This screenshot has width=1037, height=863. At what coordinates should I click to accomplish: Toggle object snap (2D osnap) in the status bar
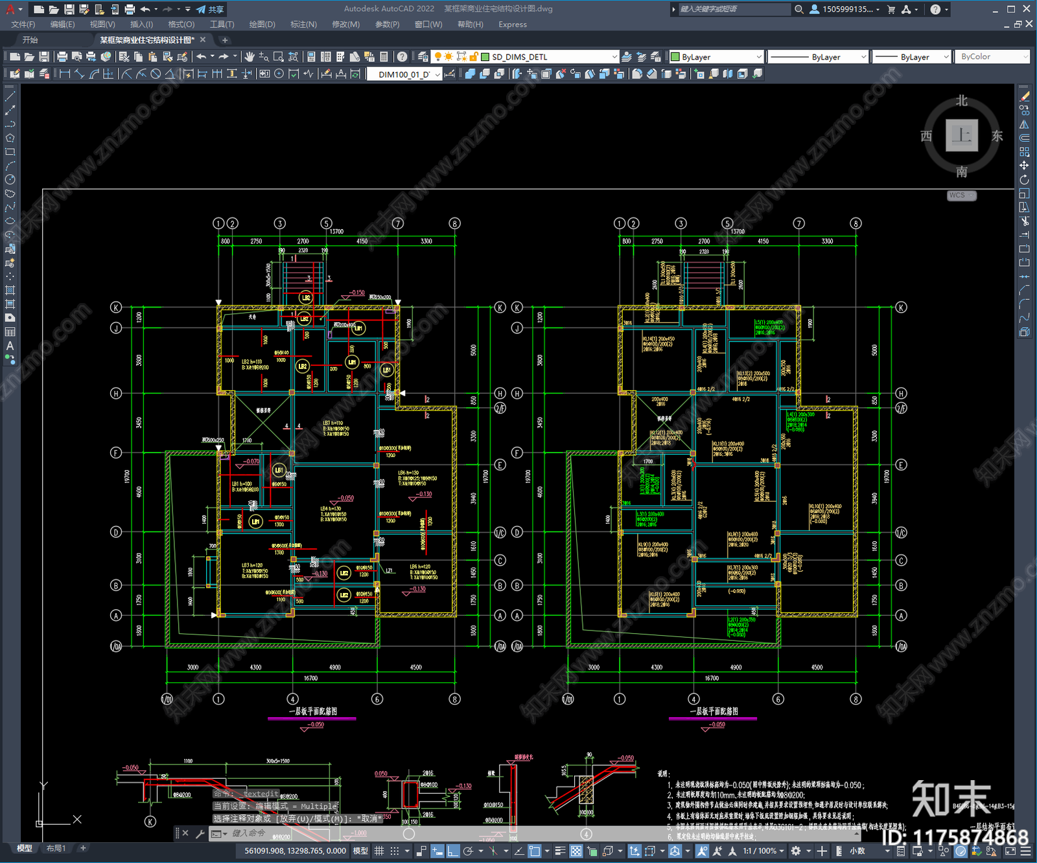coord(535,851)
